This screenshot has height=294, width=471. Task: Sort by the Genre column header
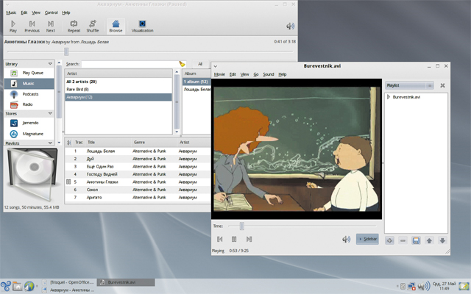155,142
